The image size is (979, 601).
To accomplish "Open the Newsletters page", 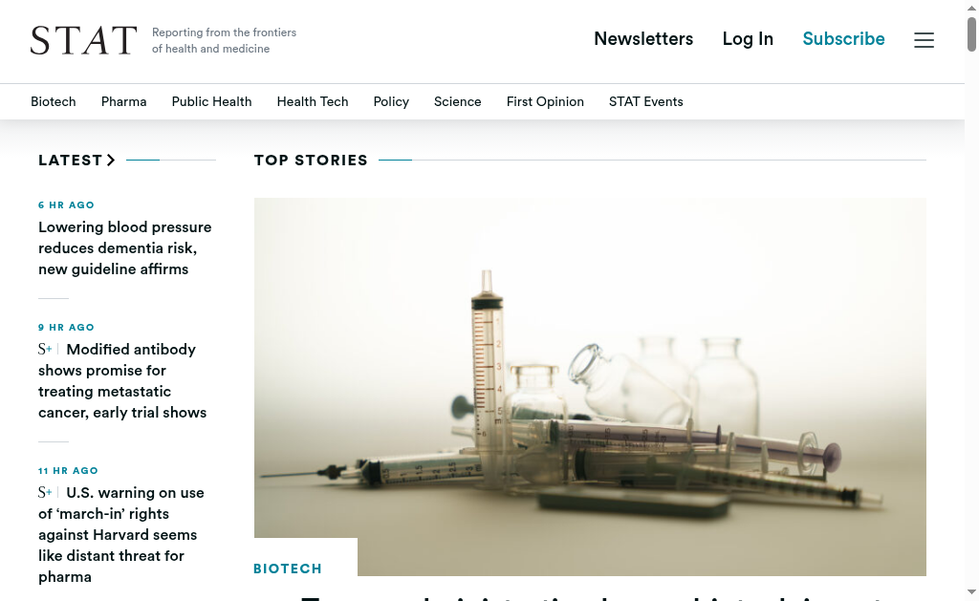I will [x=643, y=38].
